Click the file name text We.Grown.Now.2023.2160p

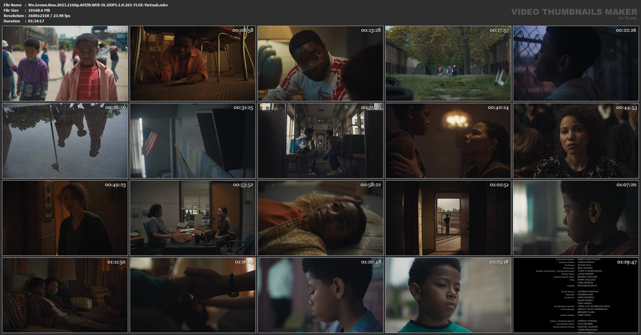[98, 5]
